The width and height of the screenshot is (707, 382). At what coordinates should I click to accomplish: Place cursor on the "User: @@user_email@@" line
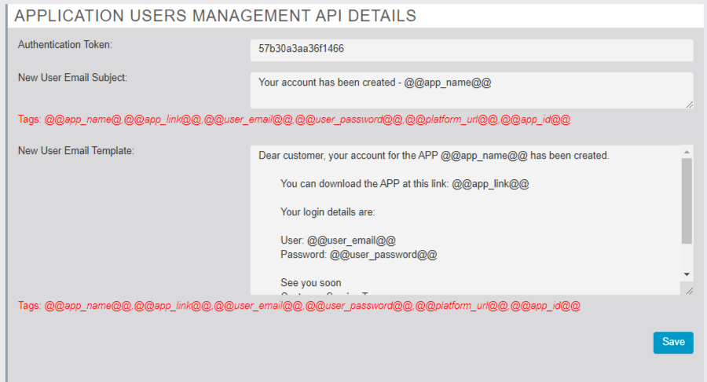[338, 240]
